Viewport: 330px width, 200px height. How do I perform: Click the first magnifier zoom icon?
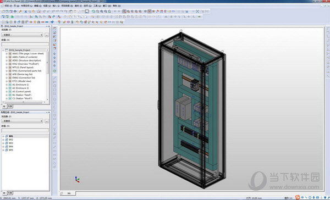tap(98, 12)
